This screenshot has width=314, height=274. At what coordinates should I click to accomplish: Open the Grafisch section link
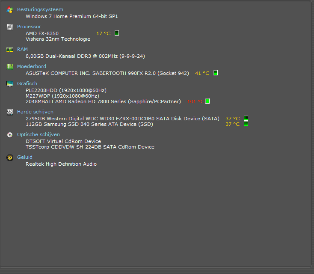click(x=27, y=83)
